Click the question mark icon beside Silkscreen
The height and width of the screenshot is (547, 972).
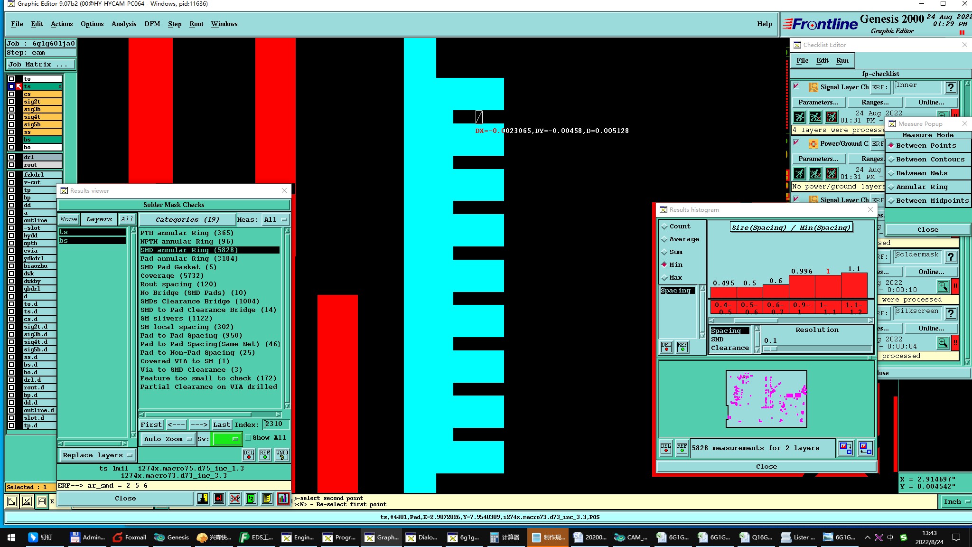click(x=951, y=313)
